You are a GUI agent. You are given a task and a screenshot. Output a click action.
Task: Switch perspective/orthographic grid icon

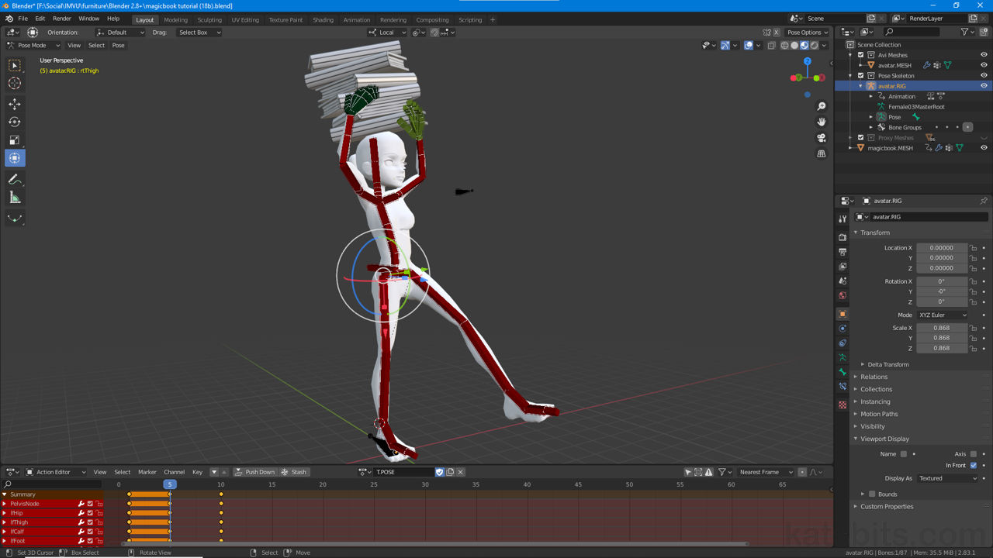(822, 153)
